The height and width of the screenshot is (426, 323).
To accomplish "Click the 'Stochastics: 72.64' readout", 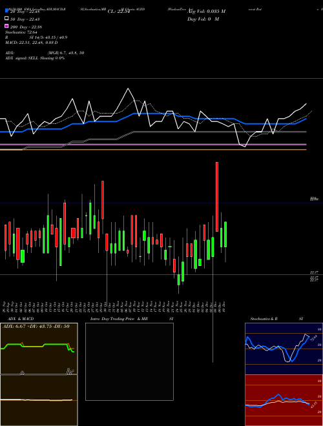I will click(x=21, y=32).
